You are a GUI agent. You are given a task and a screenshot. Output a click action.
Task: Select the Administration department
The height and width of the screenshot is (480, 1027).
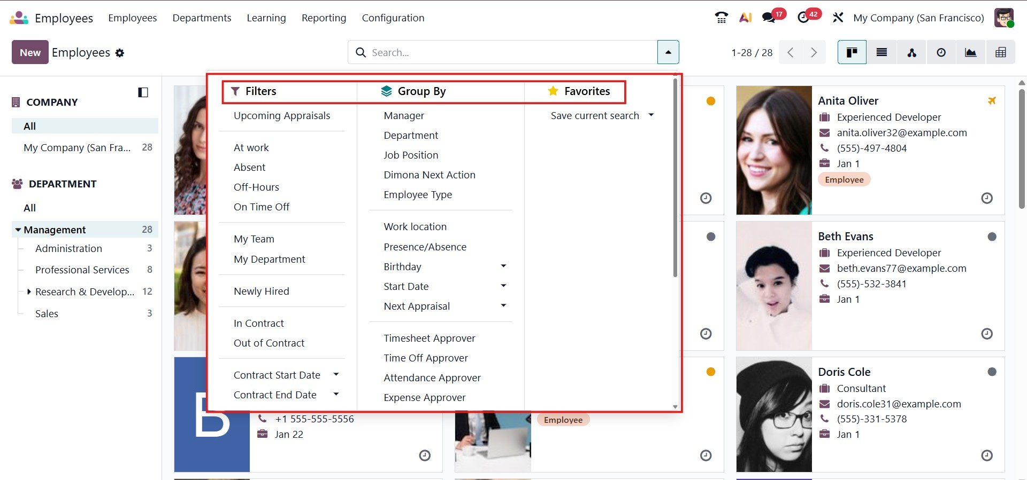[68, 248]
